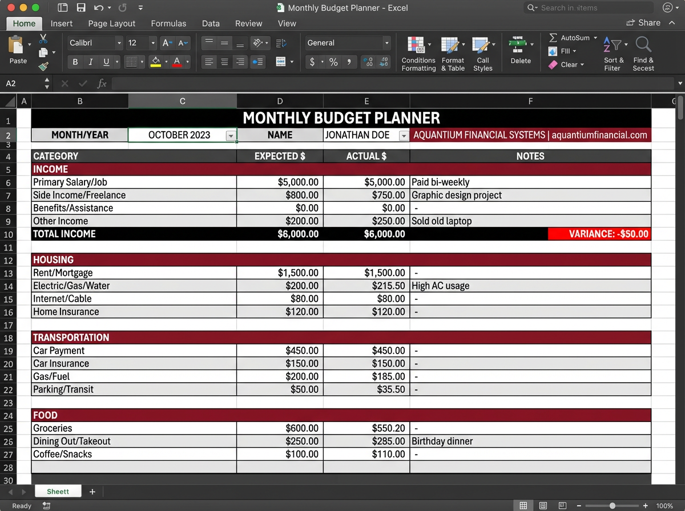685x511 pixels.
Task: Open the OCTOBER 2023 month dropdown
Action: coord(231,135)
